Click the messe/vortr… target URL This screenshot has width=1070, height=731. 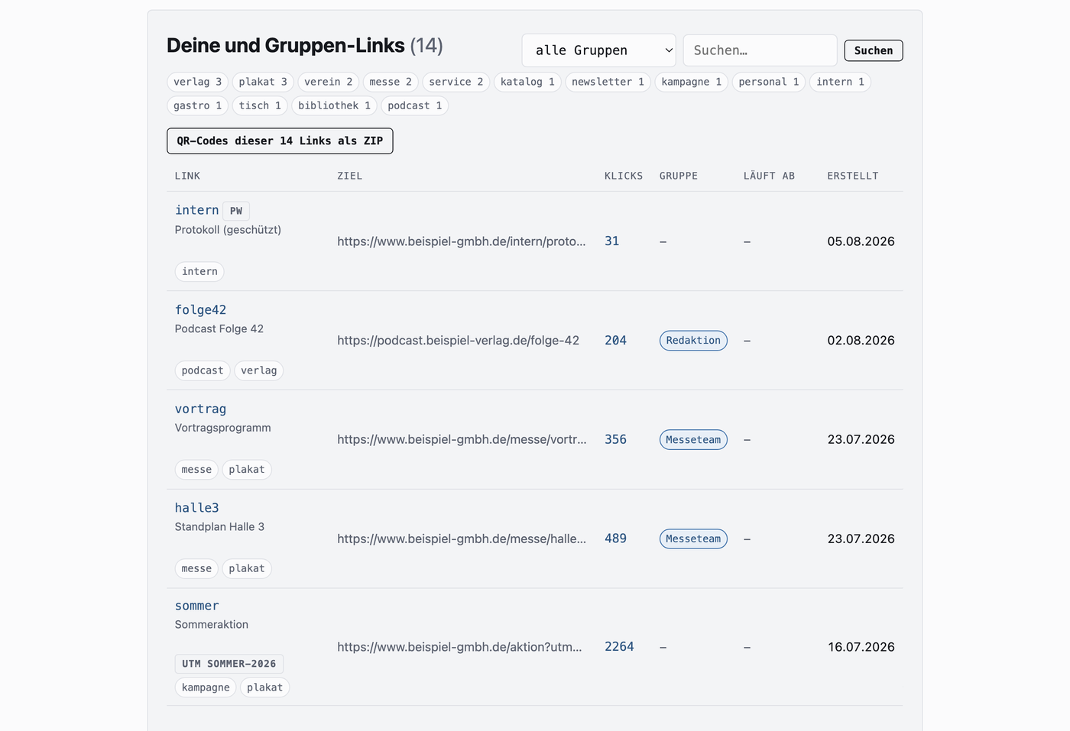[x=462, y=439]
